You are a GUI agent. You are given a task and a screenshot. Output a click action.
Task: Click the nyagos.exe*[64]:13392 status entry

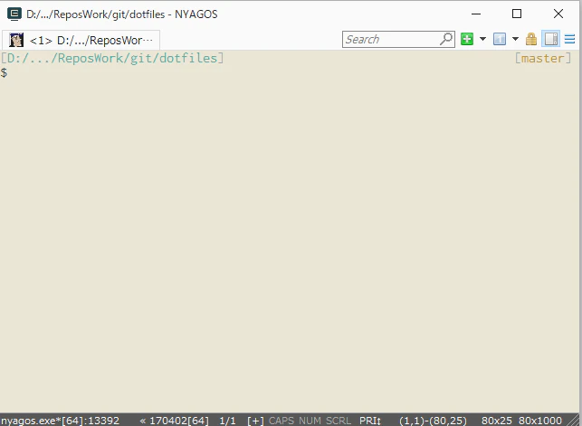(x=60, y=421)
